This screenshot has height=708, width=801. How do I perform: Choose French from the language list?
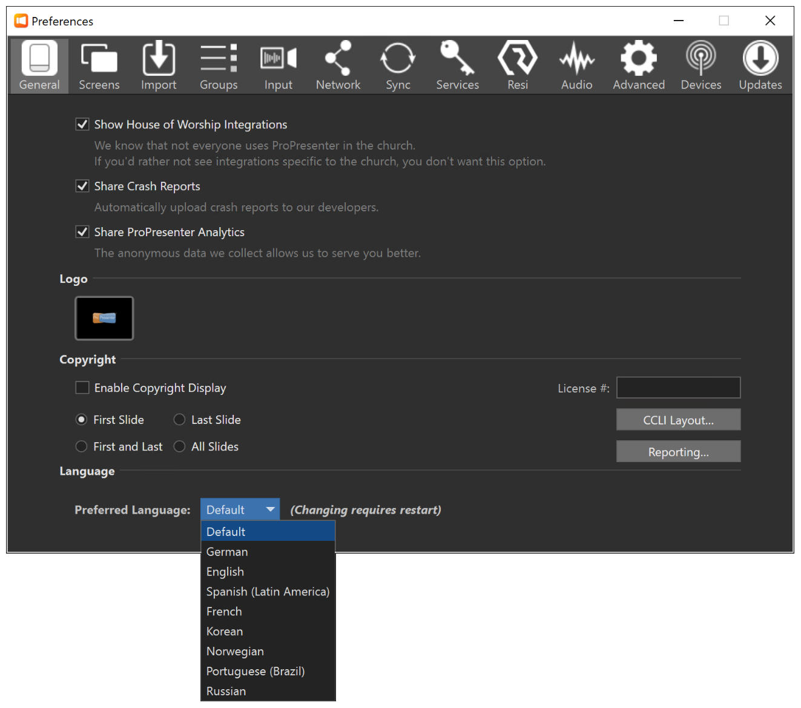pyautogui.click(x=268, y=612)
